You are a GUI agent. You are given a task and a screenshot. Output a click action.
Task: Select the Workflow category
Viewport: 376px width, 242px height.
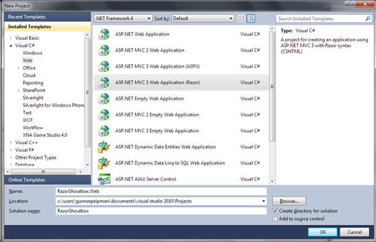[x=33, y=127]
